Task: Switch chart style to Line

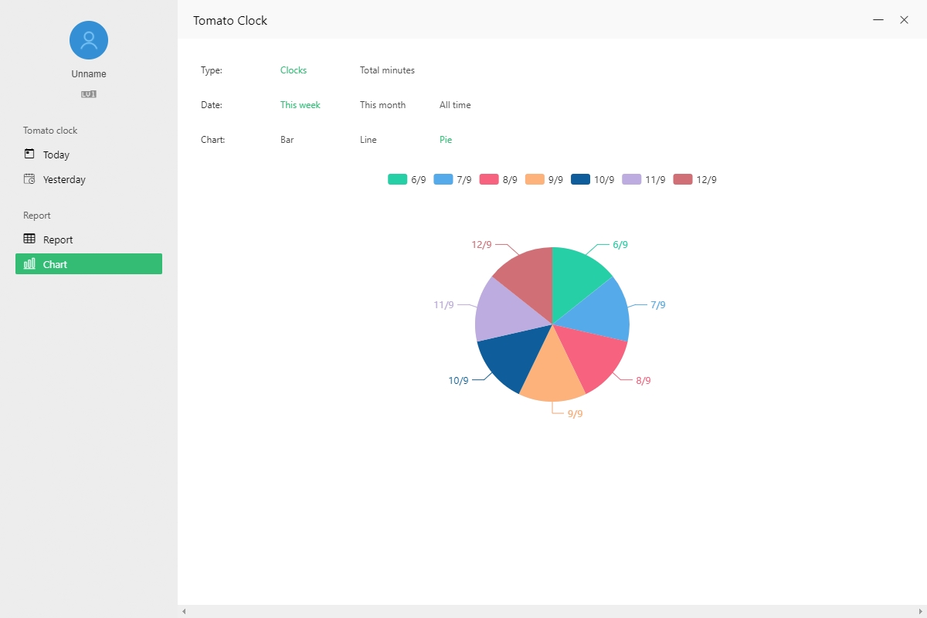Action: 368,140
